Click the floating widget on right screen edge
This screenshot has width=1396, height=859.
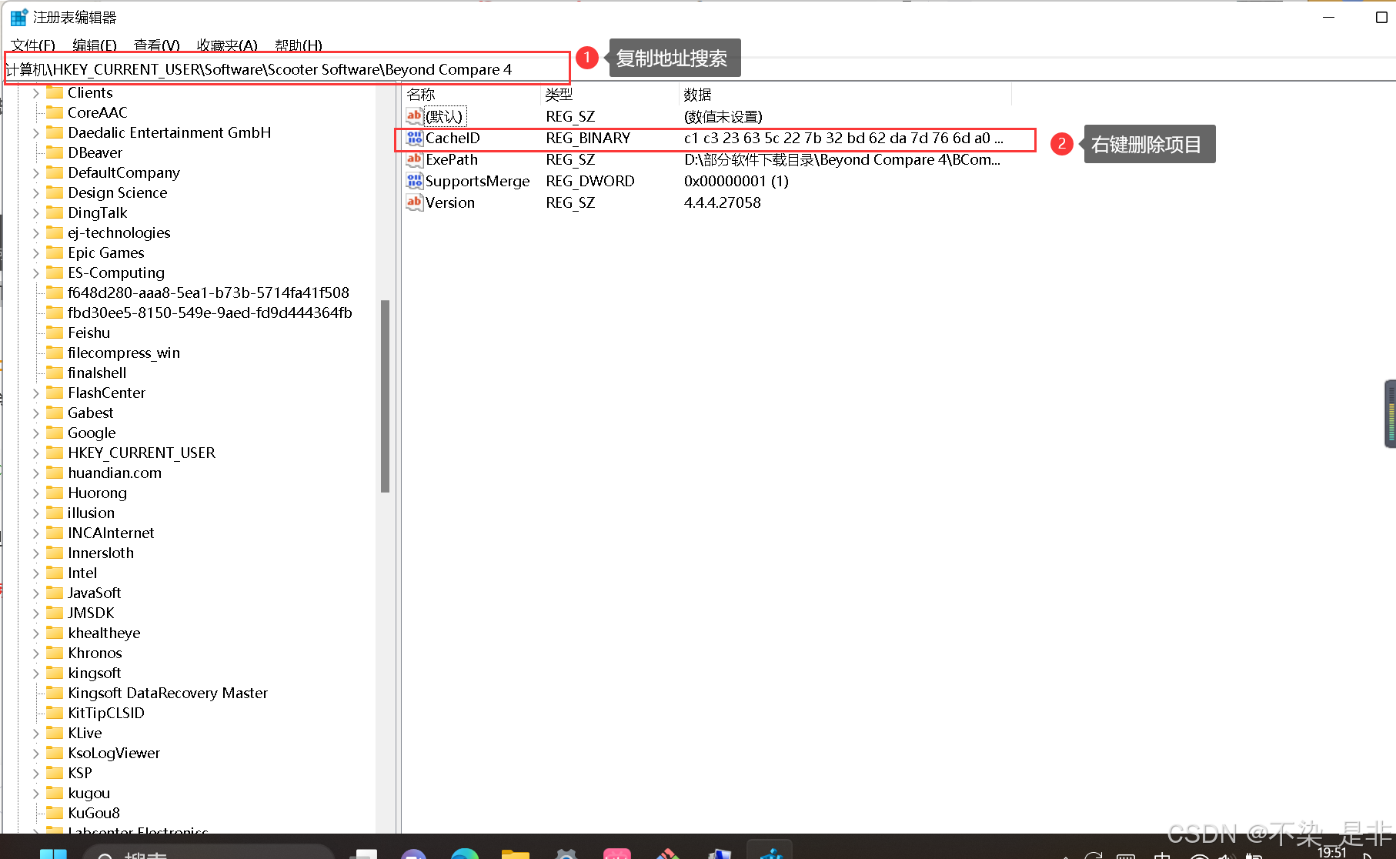coord(1390,414)
